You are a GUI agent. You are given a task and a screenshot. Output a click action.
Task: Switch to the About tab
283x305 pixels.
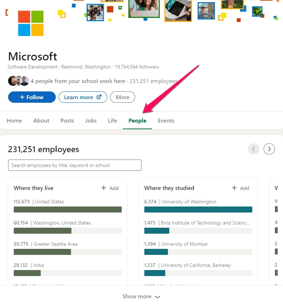tap(41, 121)
